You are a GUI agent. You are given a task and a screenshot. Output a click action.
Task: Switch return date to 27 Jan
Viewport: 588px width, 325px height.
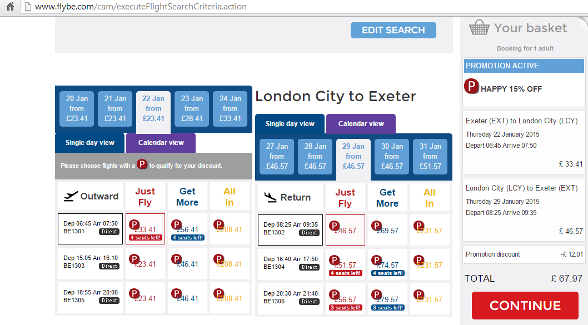click(277, 156)
